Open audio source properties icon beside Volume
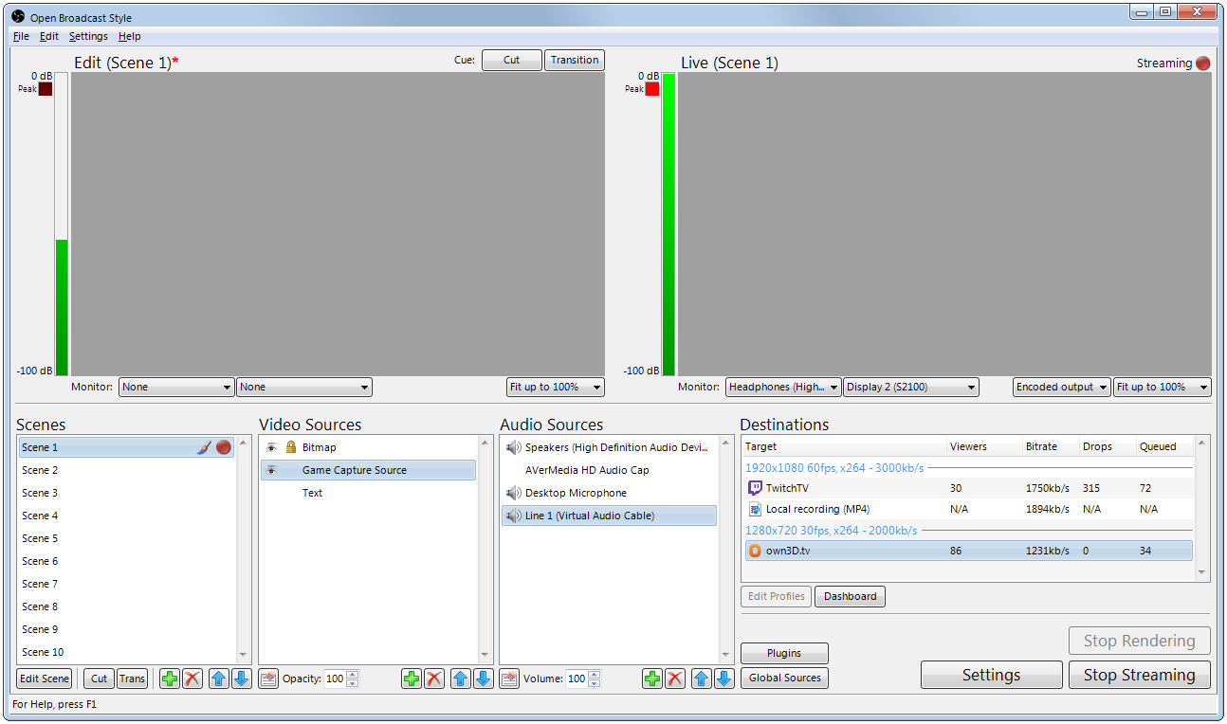This screenshot has width=1227, height=724. click(x=509, y=679)
